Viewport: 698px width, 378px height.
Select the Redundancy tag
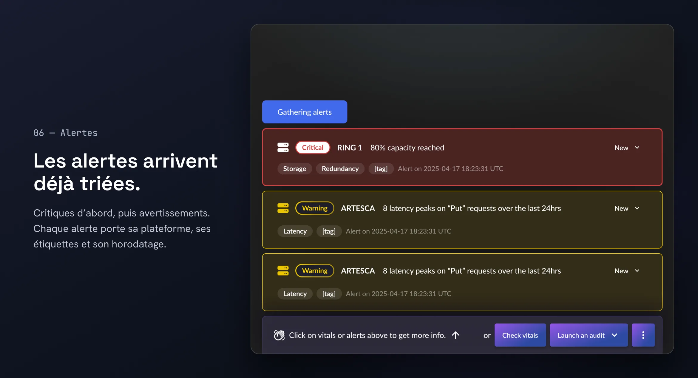[x=340, y=169]
